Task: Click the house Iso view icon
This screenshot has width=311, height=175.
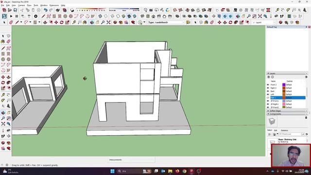Action: [154, 16]
